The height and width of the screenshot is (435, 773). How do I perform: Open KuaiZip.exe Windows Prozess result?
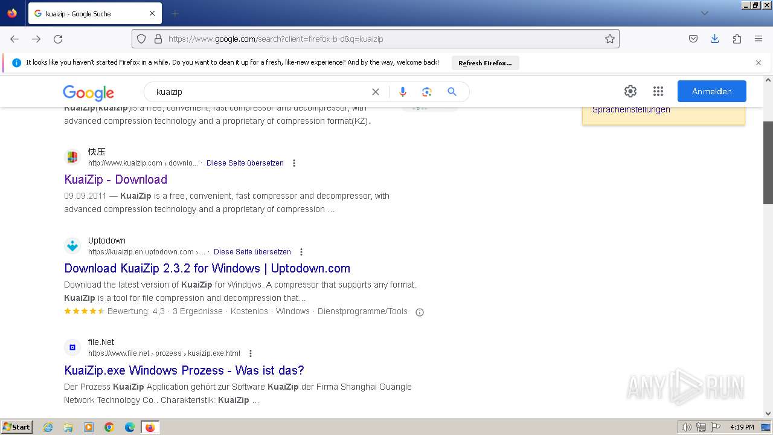click(184, 370)
